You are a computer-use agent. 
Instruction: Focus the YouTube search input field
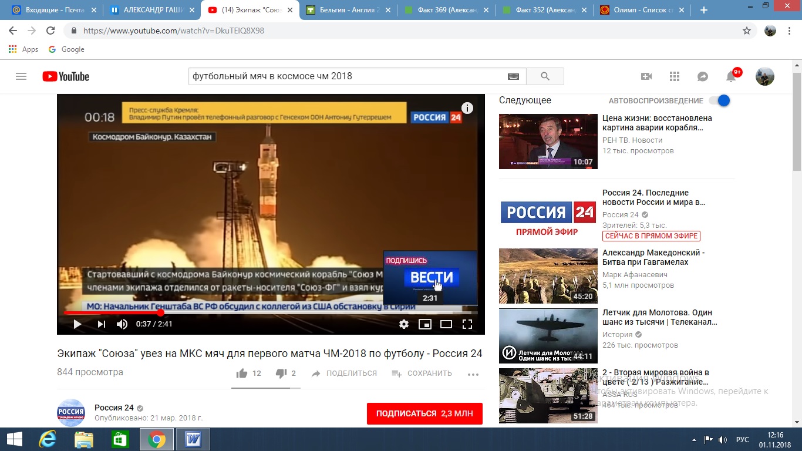(349, 76)
